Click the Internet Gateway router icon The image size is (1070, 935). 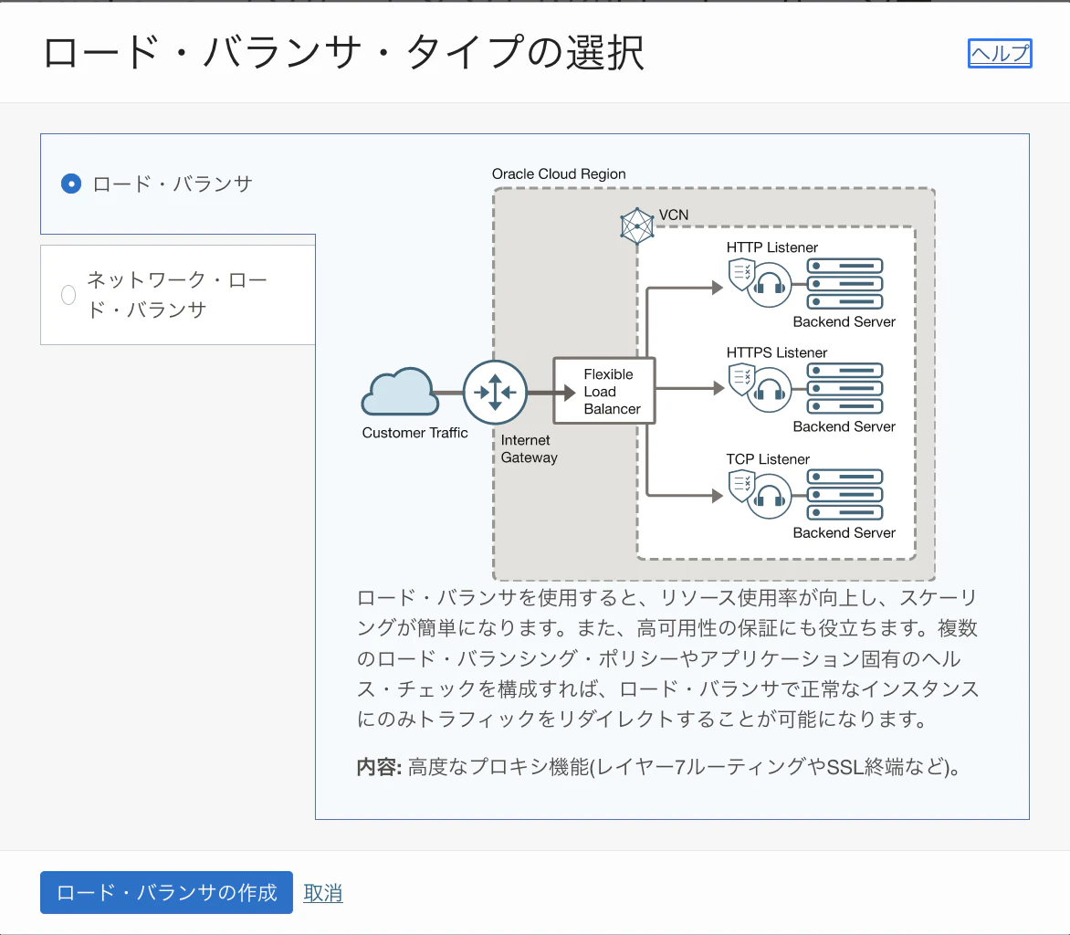[x=495, y=393]
